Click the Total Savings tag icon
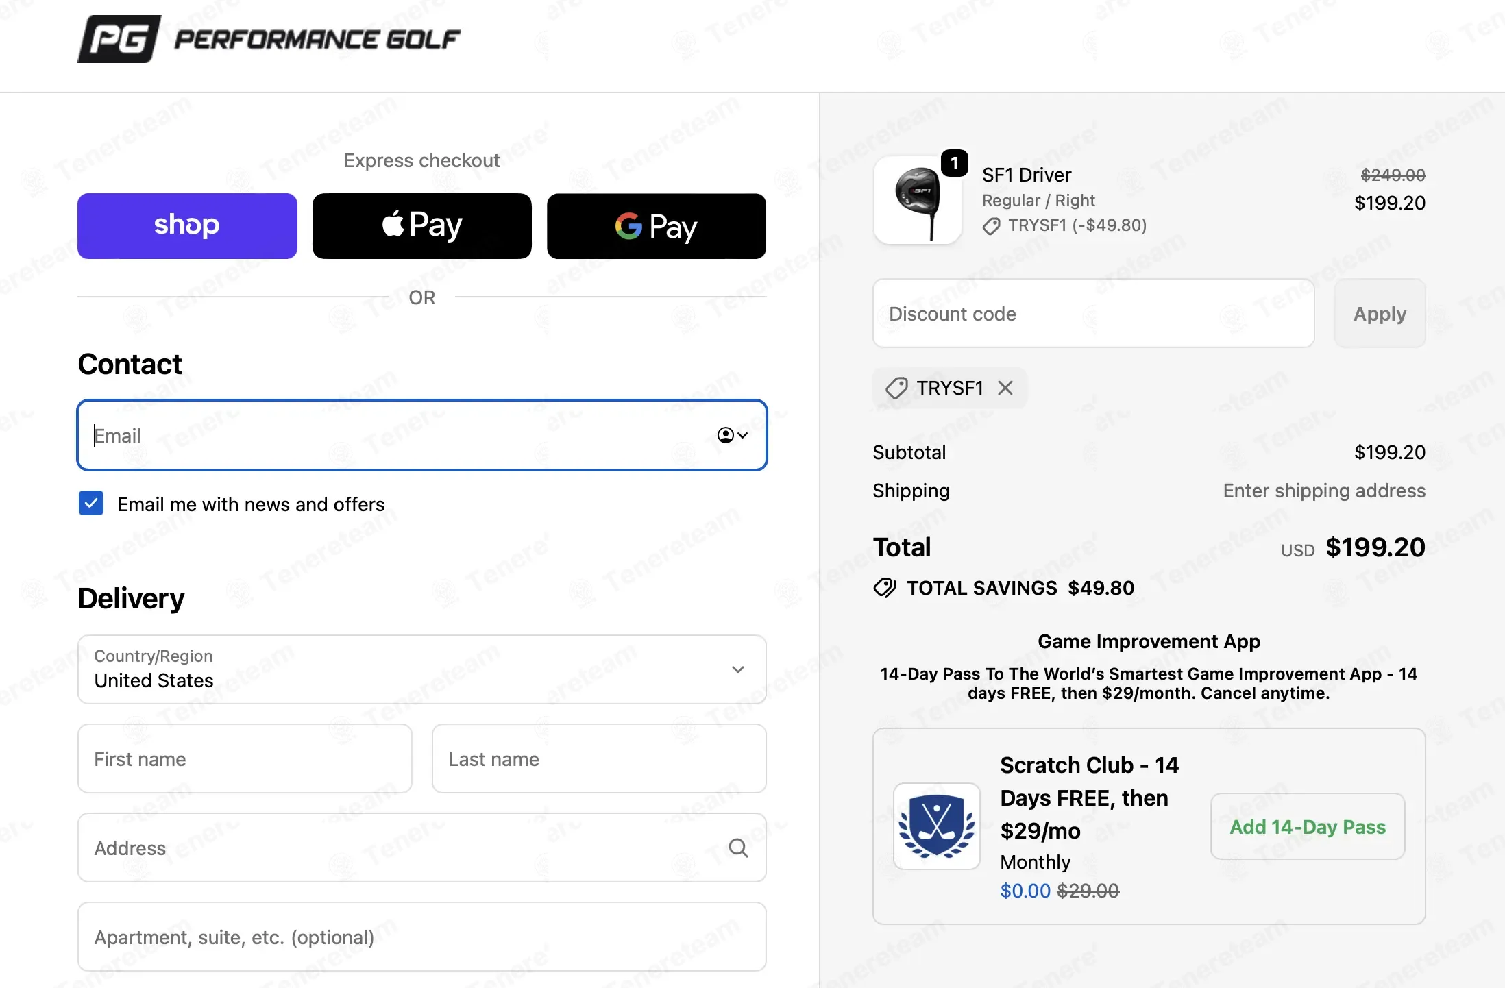The image size is (1505, 988). (x=885, y=588)
